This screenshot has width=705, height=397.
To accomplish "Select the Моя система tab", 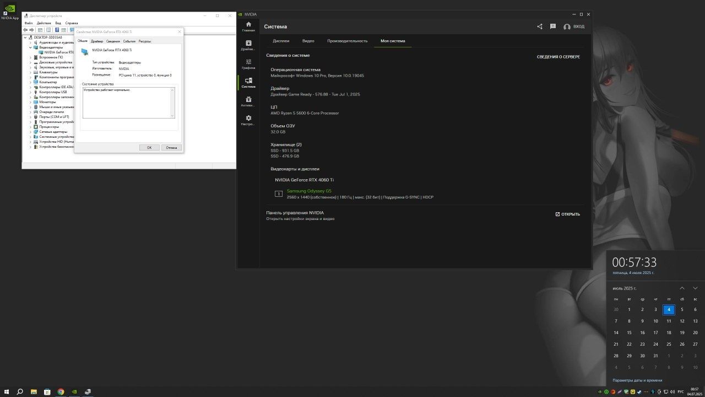I will pos(393,41).
